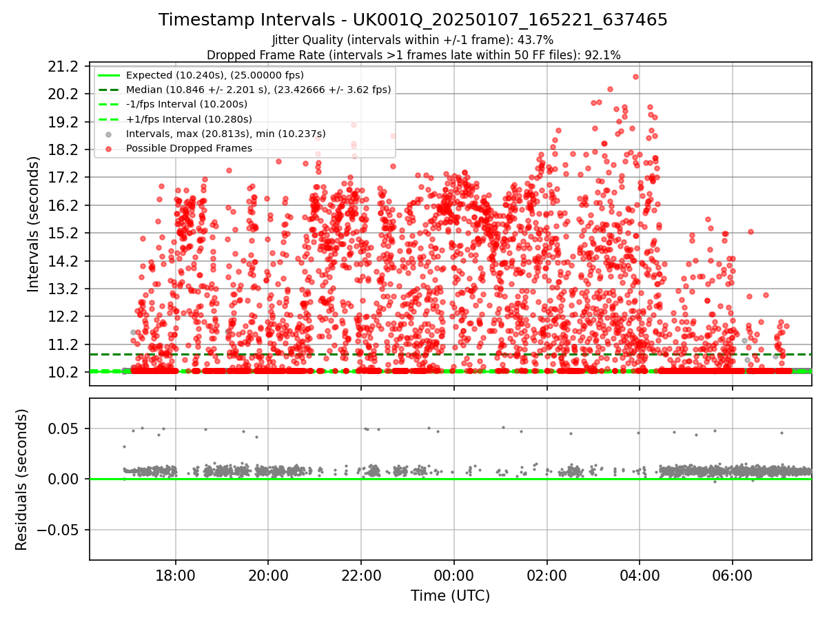Select the 'Dropped Frame Rate' subtitle line
This screenshot has width=827, height=620.
(413, 55)
